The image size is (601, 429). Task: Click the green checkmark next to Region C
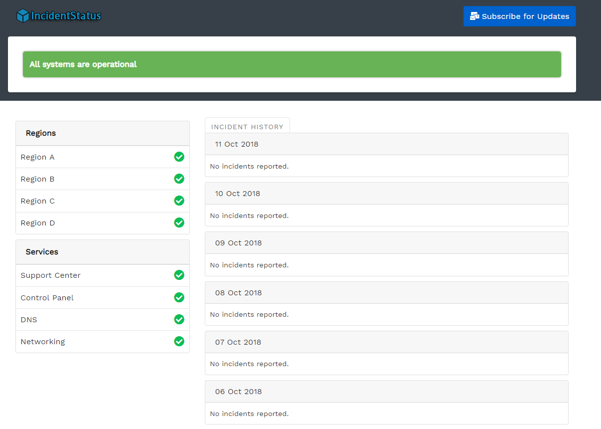[179, 201]
